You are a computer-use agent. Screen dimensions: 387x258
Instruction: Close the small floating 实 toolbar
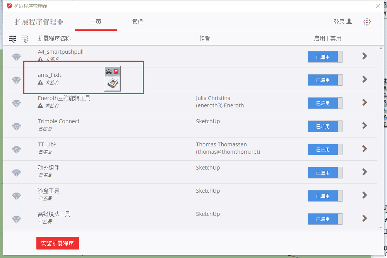116,71
